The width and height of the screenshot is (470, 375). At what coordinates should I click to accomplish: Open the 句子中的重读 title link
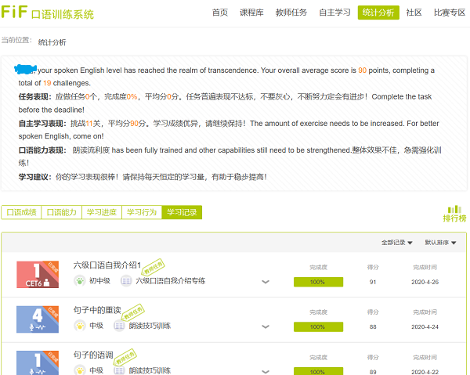point(97,310)
